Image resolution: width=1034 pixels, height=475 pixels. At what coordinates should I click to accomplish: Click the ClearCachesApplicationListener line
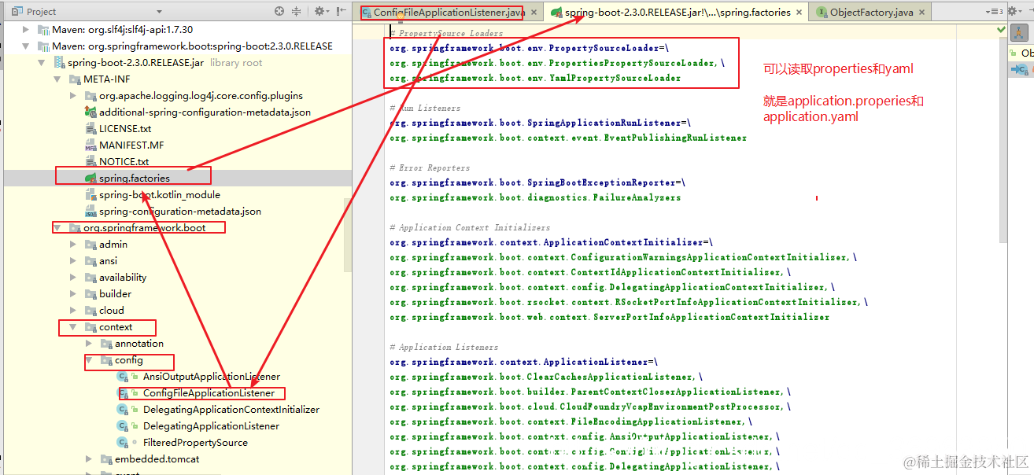pyautogui.click(x=546, y=377)
